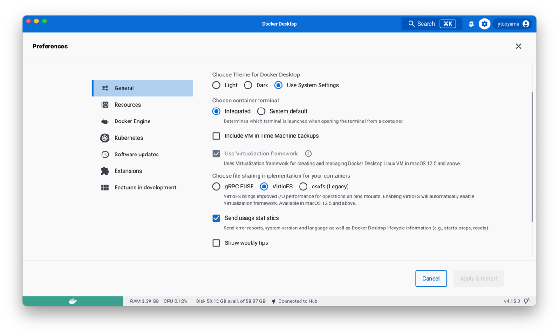Click the Cancel button

pyautogui.click(x=431, y=279)
